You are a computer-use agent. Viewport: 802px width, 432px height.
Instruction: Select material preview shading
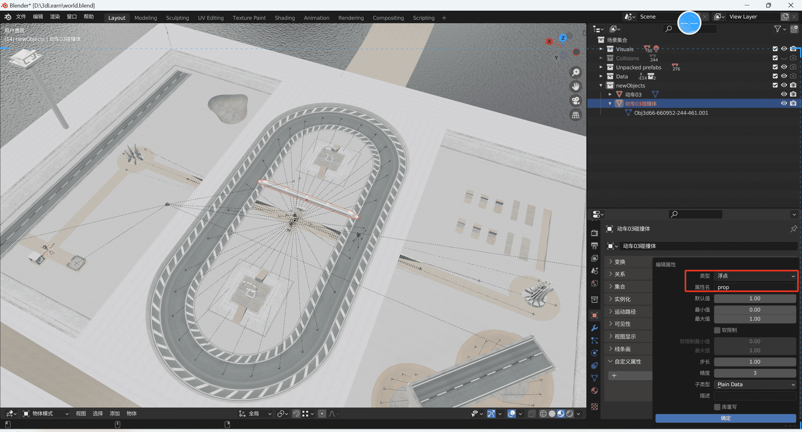(x=561, y=414)
